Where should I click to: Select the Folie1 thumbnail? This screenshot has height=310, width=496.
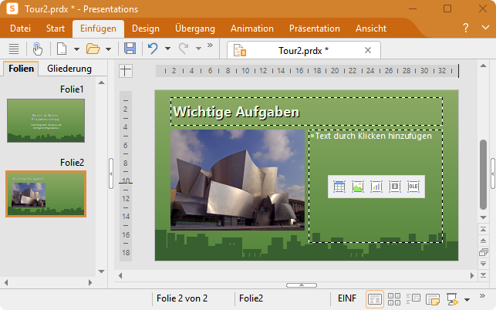pos(46,120)
